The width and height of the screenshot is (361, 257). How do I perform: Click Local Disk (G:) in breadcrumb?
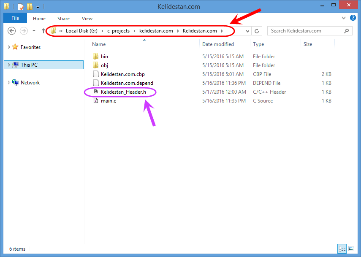(81, 31)
